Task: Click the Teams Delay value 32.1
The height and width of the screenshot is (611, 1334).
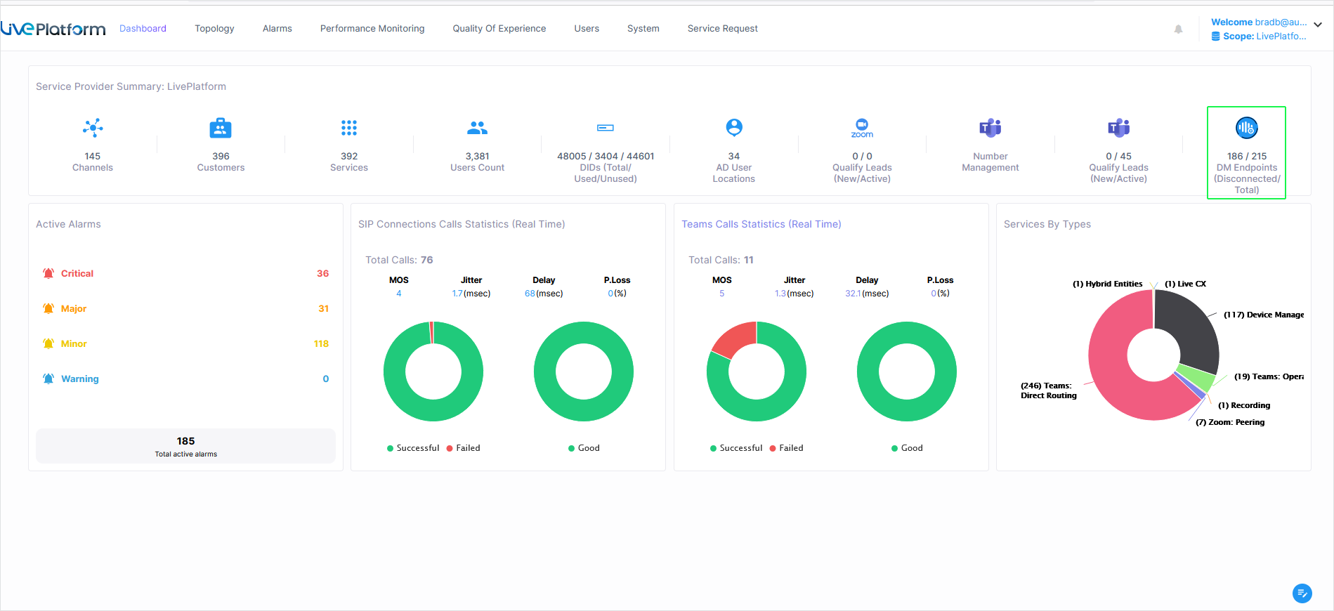Action: [853, 294]
